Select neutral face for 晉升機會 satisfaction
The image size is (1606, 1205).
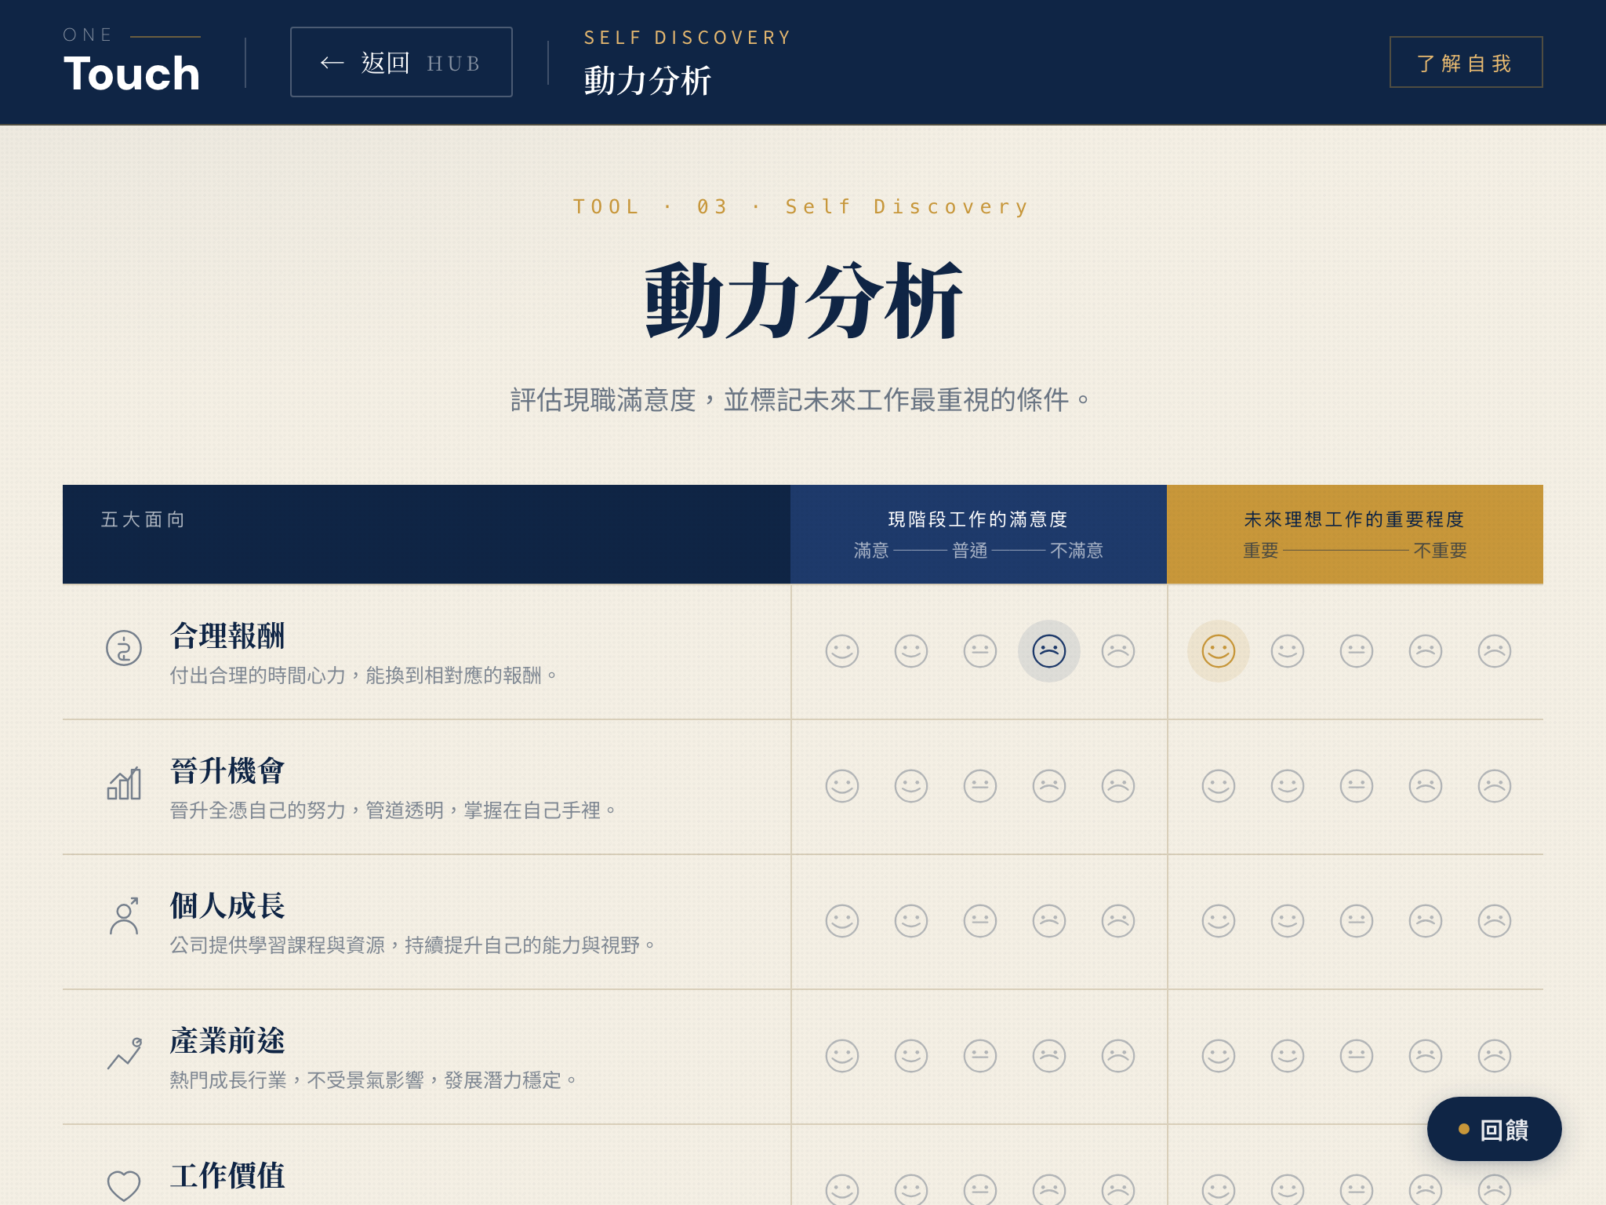pyautogui.click(x=980, y=786)
